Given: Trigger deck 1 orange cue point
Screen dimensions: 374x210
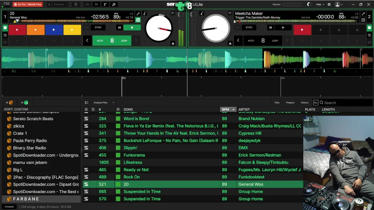Looking at the screenshot, I should click(36, 30).
